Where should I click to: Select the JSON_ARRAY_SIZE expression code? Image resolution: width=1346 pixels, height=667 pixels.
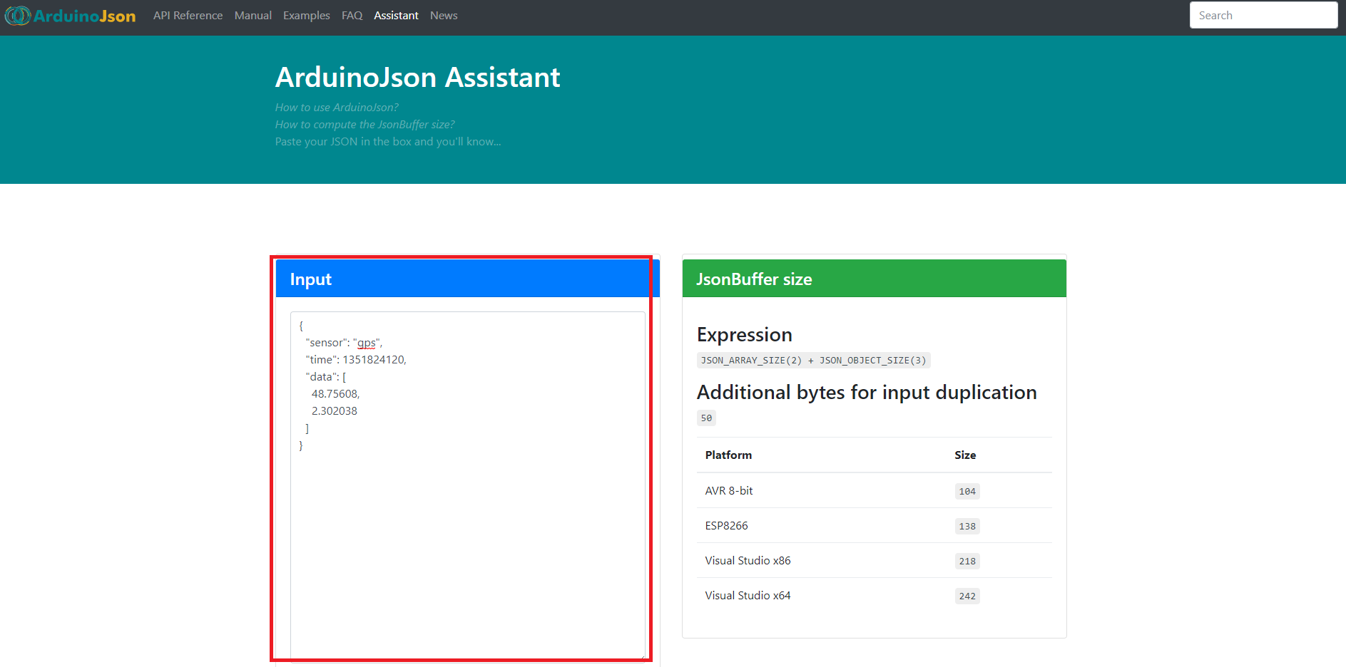[813, 360]
